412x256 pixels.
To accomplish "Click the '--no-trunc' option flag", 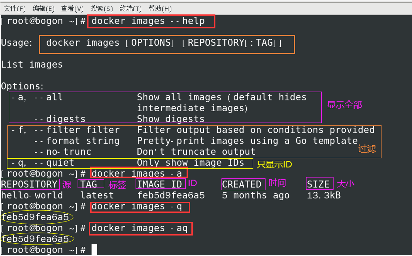I will (x=62, y=152).
